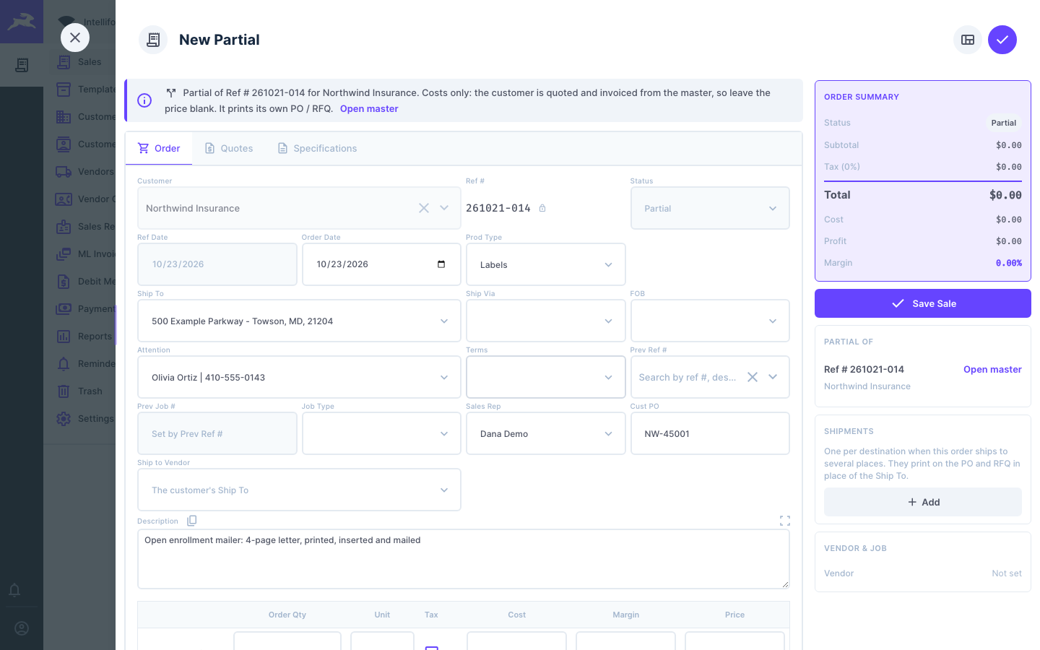Screen dimensions: 1040x650
Task: Clear the Northwind Insurance customer selection
Action: pos(424,208)
